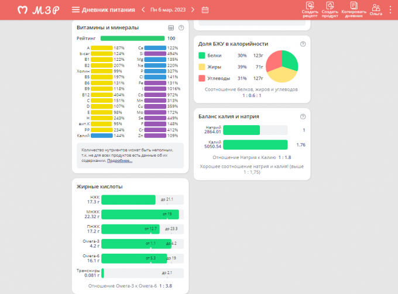Open table view in Витамины и минералы
Image resolution: width=398 pixels, height=294 pixels.
(171, 27)
